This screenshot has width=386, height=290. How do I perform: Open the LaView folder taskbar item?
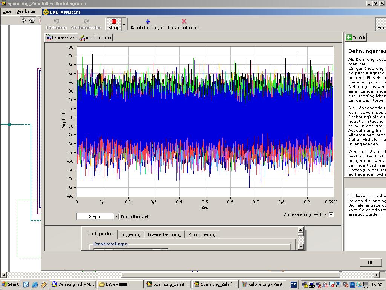pos(120,284)
